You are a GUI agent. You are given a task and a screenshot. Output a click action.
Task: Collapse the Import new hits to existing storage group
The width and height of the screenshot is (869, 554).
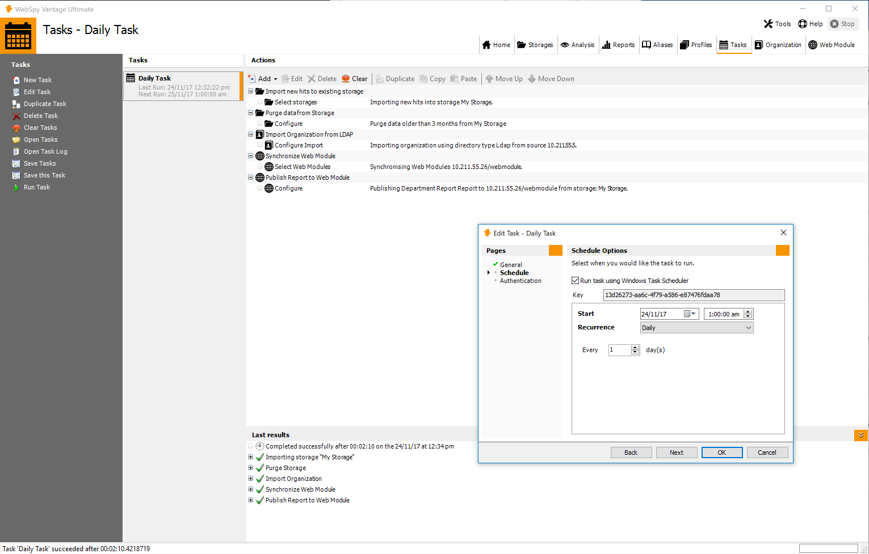point(250,91)
